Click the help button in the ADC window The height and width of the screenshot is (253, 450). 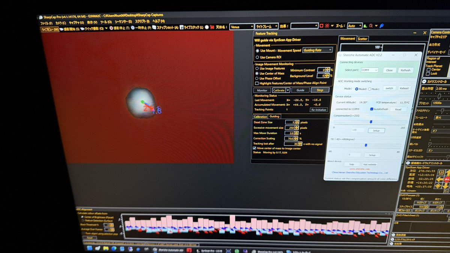(x=352, y=164)
